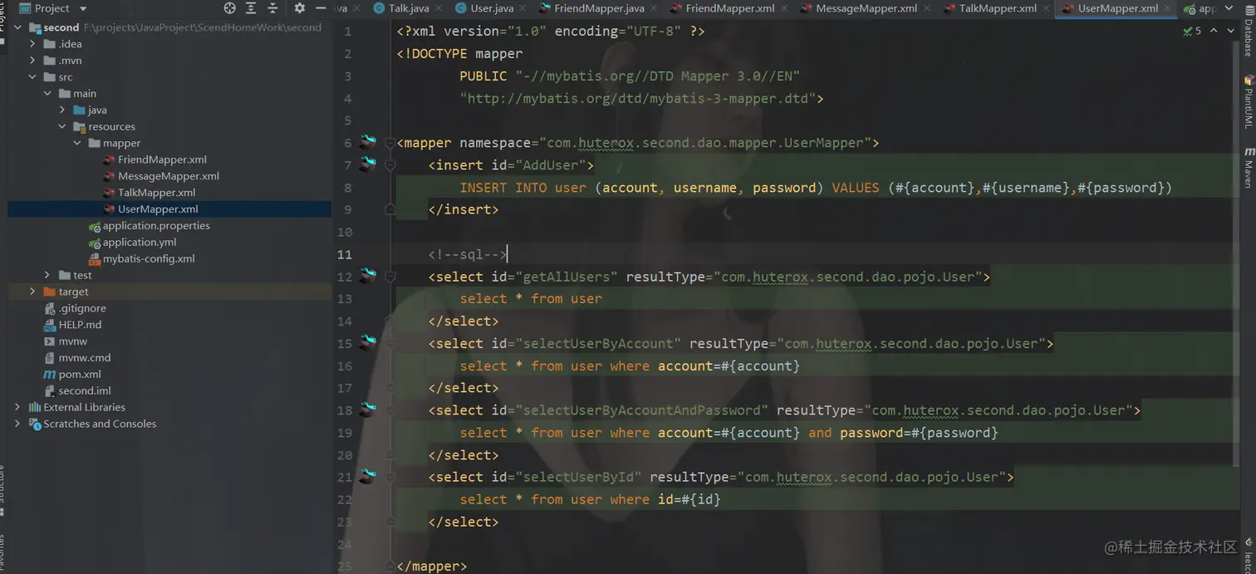The height and width of the screenshot is (574, 1256).
Task: Fold the mapper tag at line 6
Action: point(390,143)
